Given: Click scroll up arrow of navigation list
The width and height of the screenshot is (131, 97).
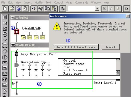Looking at the screenshot, I should pyautogui.click(x=118, y=72).
